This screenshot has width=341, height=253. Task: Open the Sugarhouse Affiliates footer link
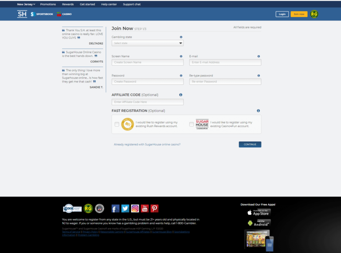pos(138,232)
